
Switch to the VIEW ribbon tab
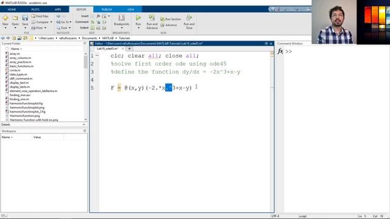[x=131, y=10]
